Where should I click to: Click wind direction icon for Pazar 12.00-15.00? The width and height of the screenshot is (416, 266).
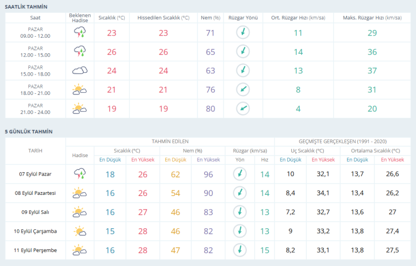(x=242, y=52)
